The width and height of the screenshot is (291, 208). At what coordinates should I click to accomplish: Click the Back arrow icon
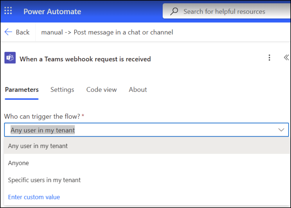tap(8, 32)
